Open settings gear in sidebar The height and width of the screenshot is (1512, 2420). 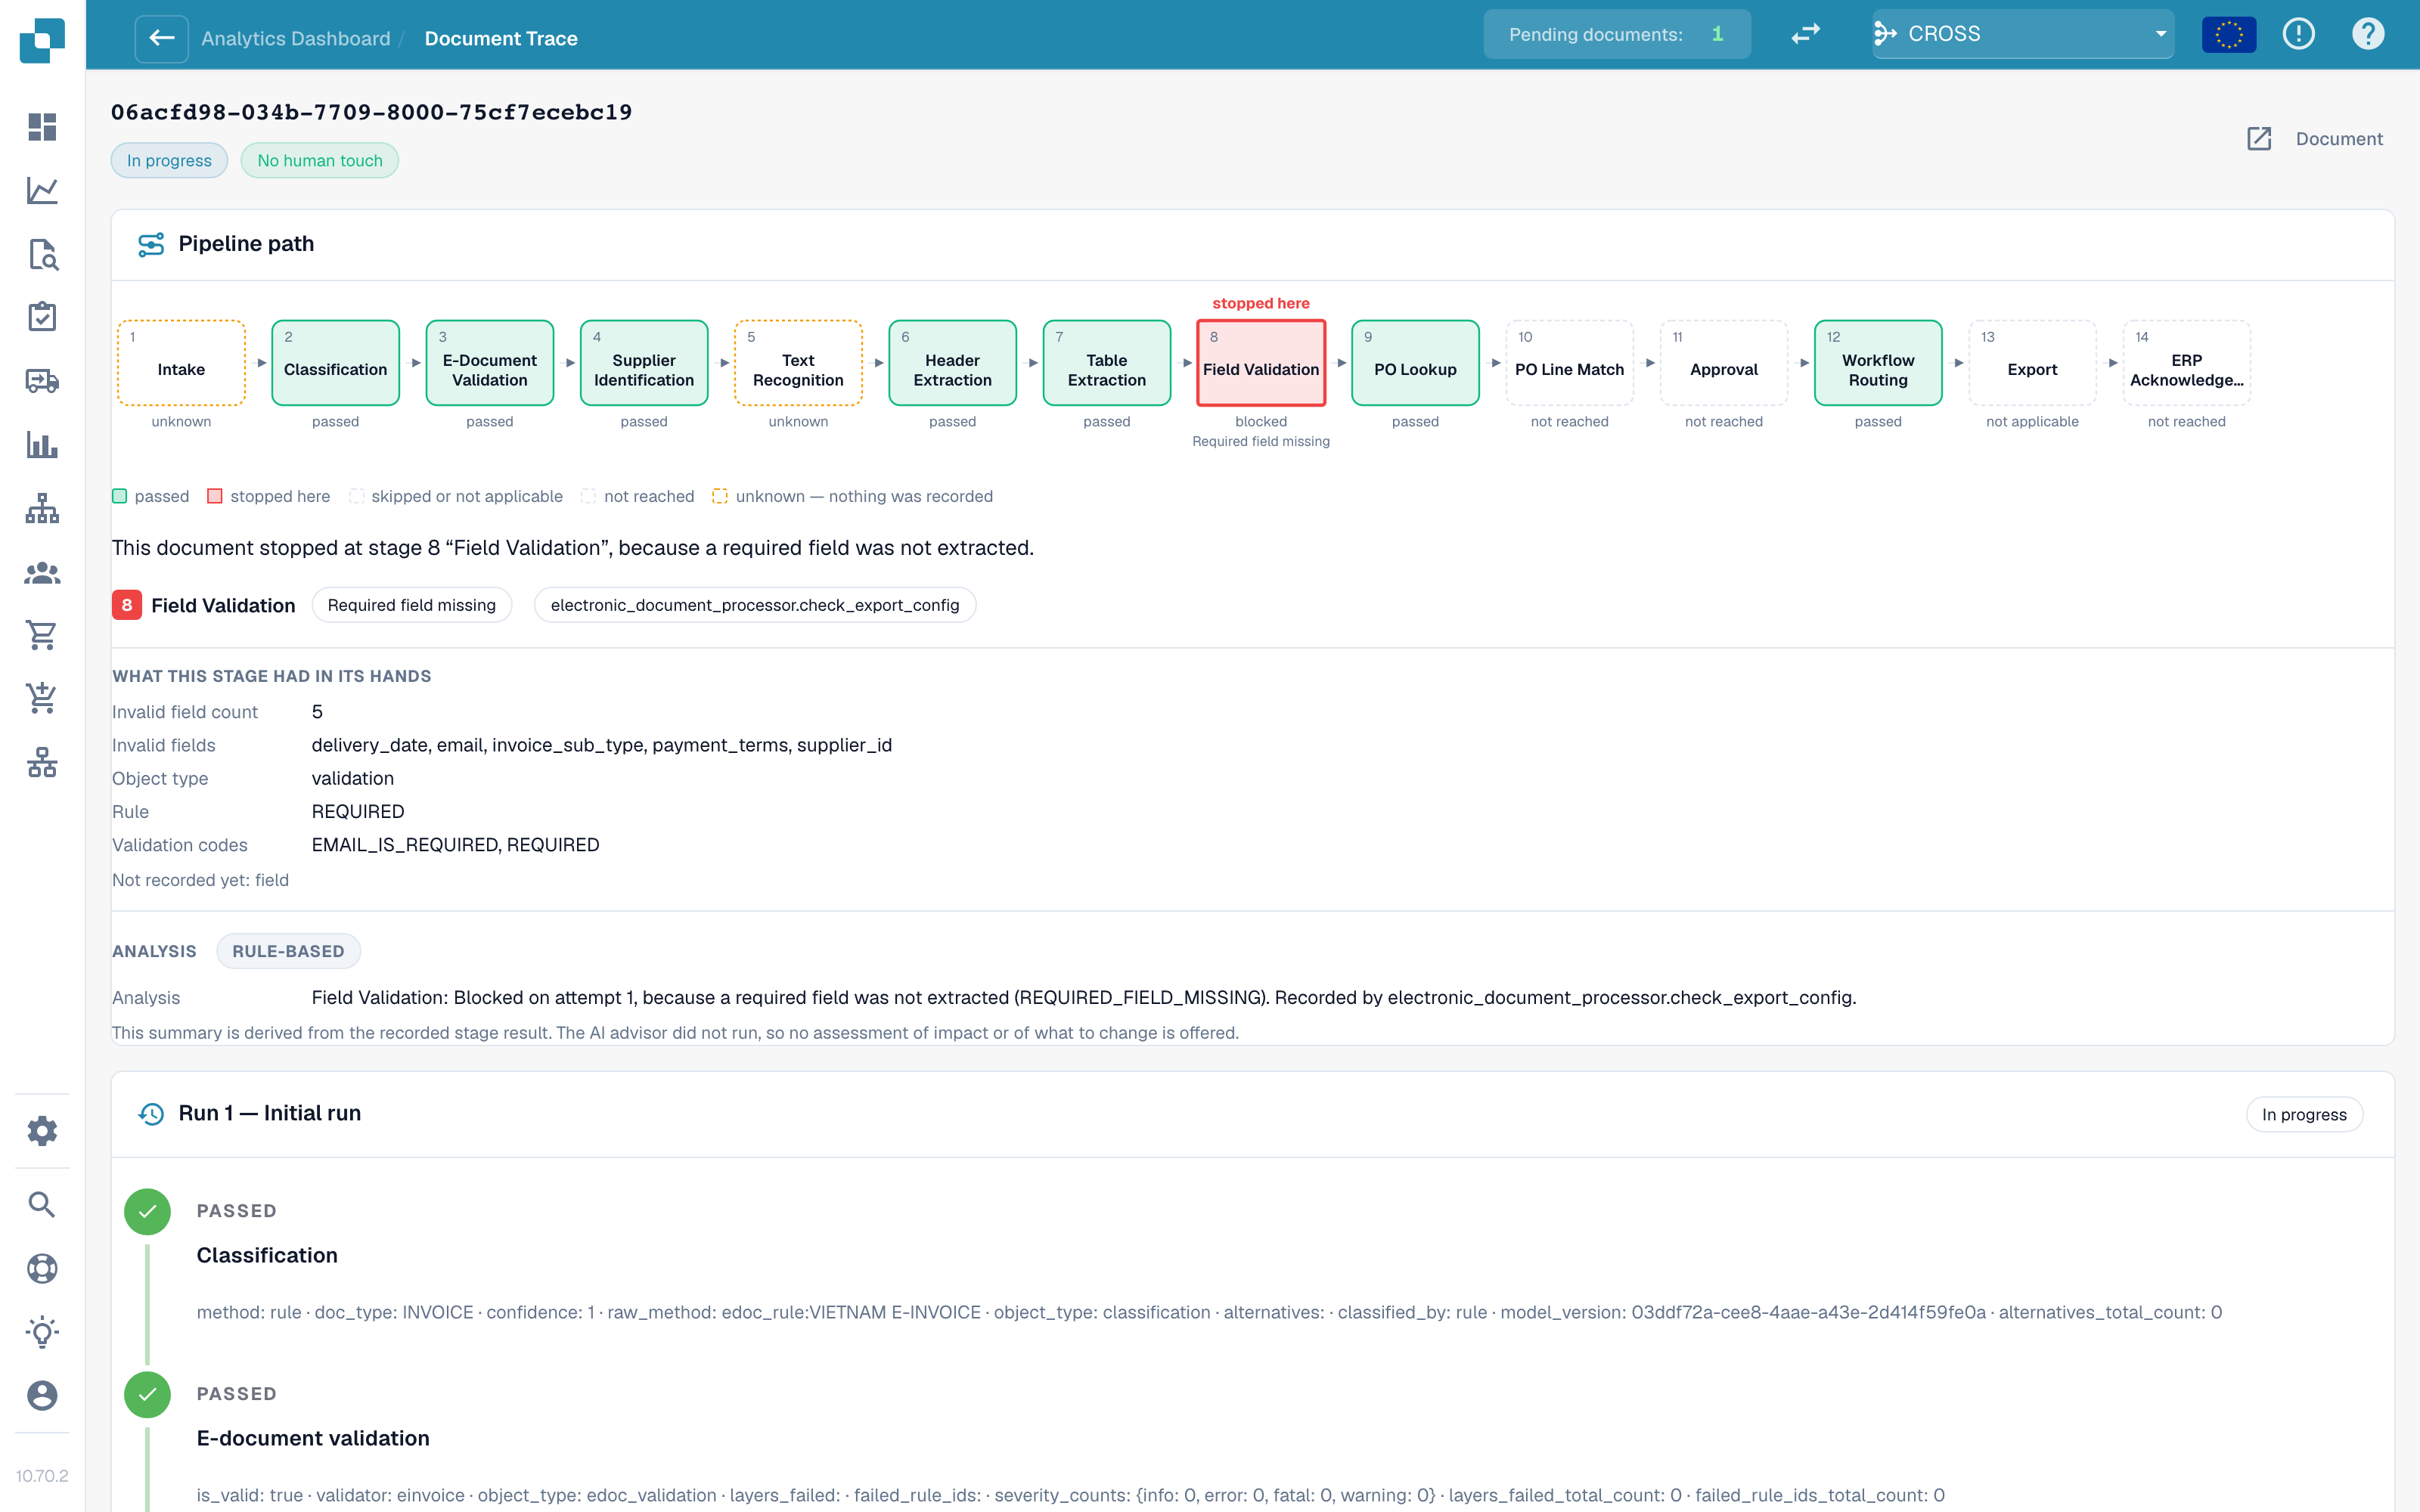(x=42, y=1131)
